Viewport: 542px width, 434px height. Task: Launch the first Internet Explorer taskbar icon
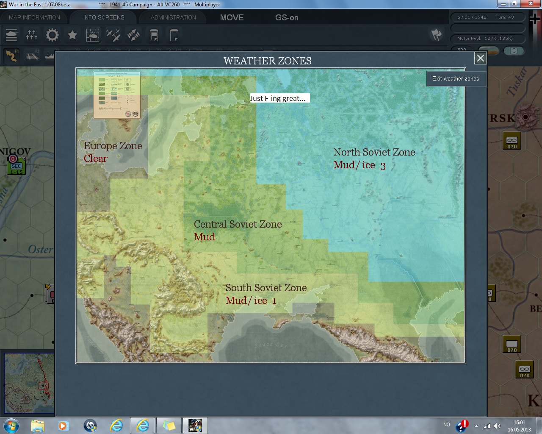coord(116,425)
